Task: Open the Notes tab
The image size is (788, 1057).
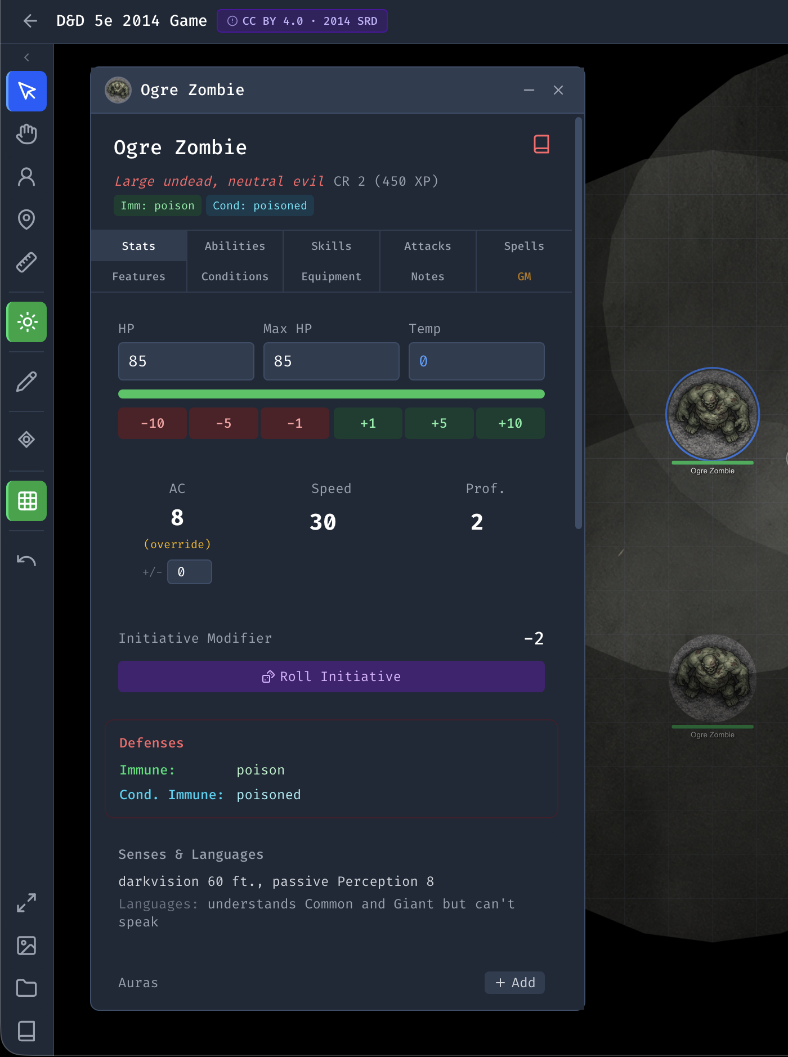Action: coord(428,276)
